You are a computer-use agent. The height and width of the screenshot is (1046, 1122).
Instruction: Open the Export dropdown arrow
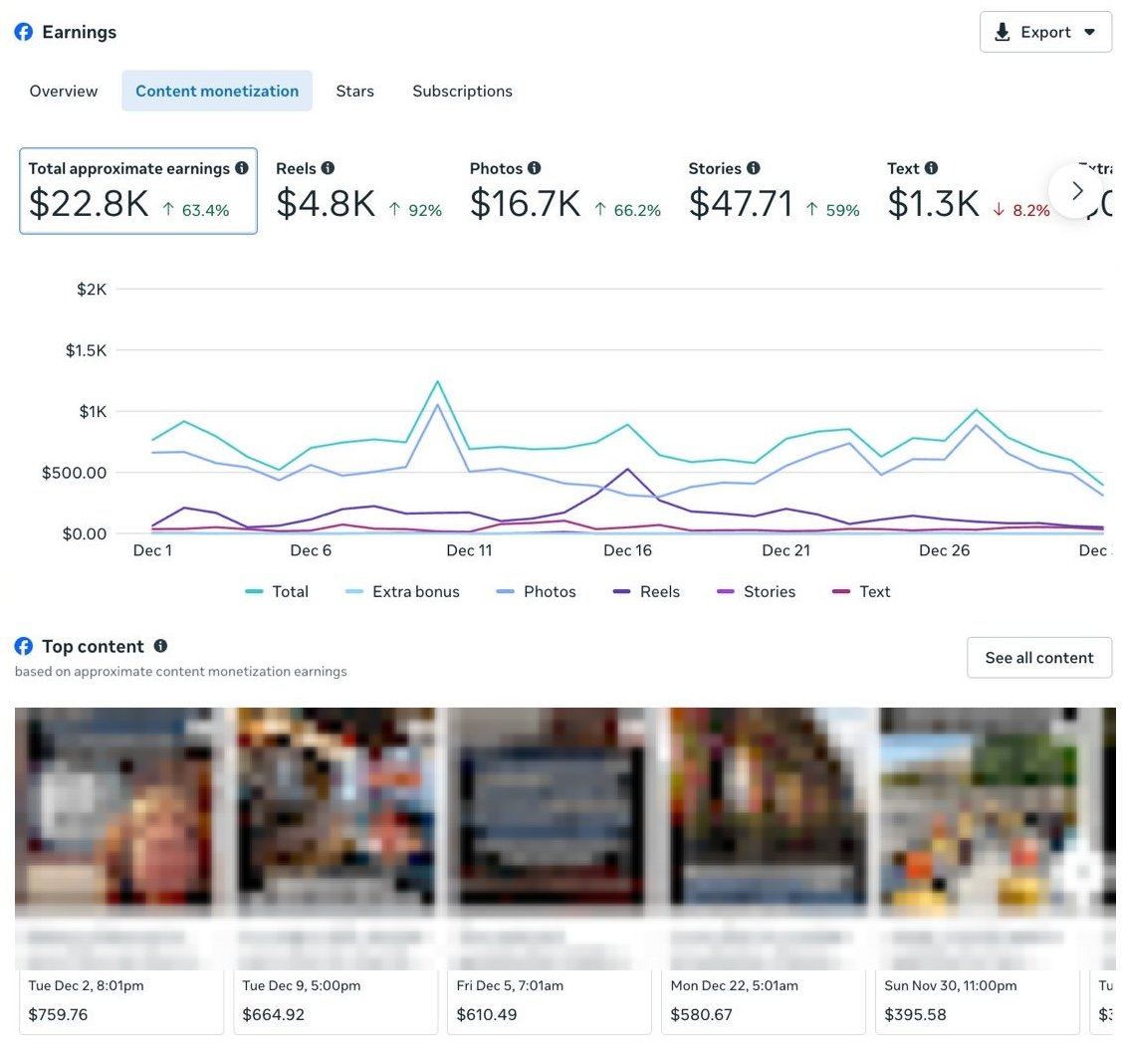pyautogui.click(x=1089, y=31)
